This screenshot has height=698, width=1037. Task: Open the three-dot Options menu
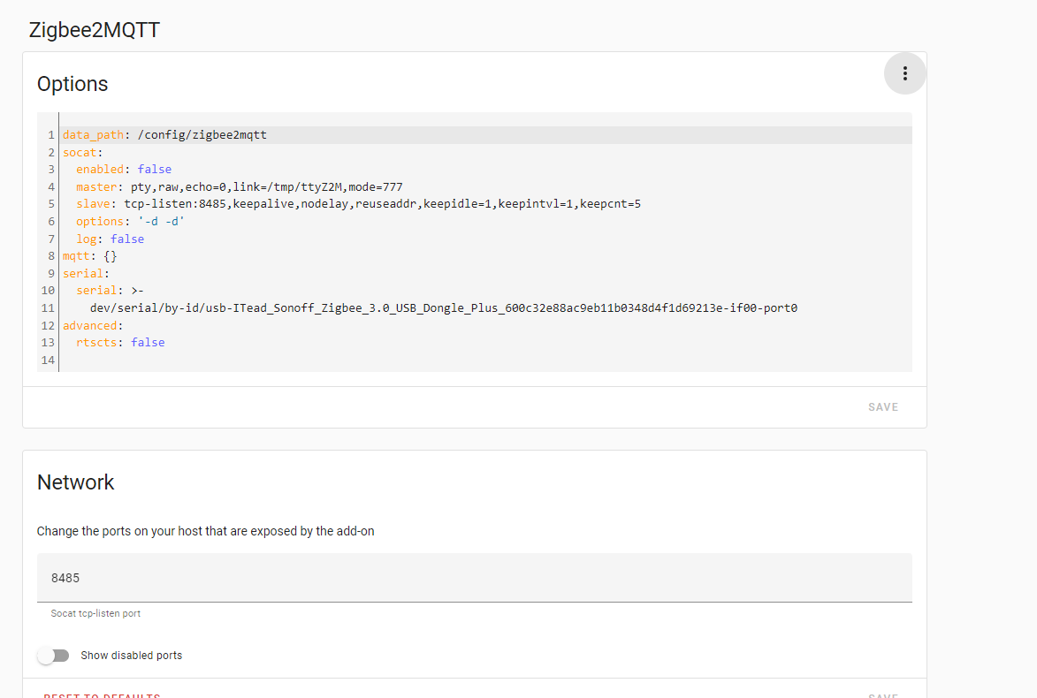click(x=904, y=73)
